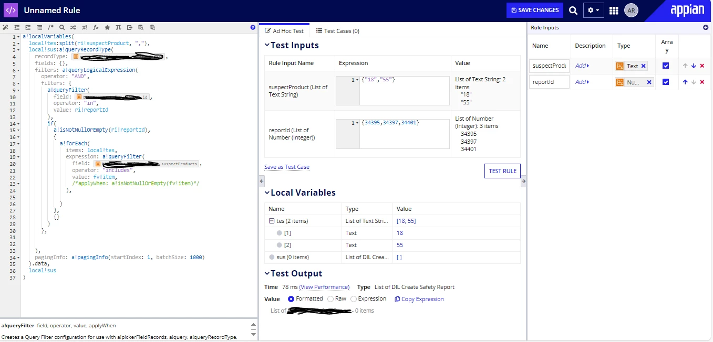Click the expression rule purple code icon
Image resolution: width=713 pixels, height=342 pixels.
coord(11,10)
